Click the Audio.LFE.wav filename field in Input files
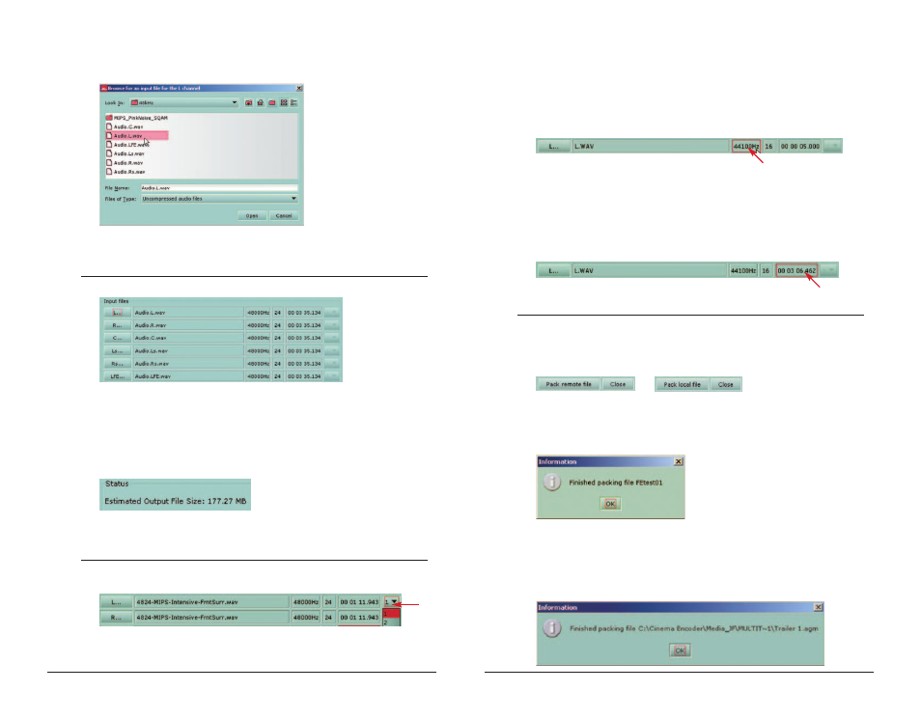921x719 pixels. click(x=188, y=376)
